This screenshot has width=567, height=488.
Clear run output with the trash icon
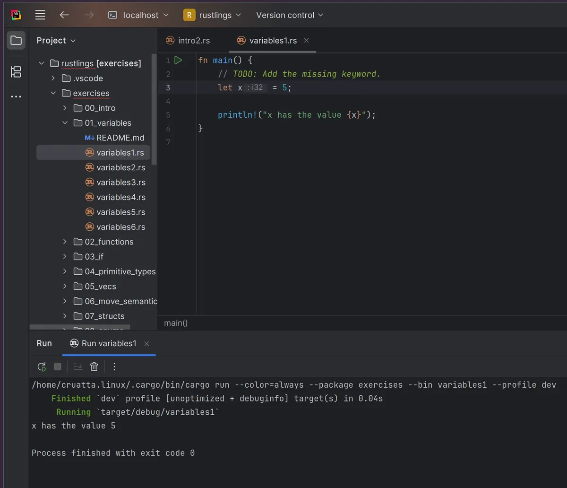(x=94, y=366)
